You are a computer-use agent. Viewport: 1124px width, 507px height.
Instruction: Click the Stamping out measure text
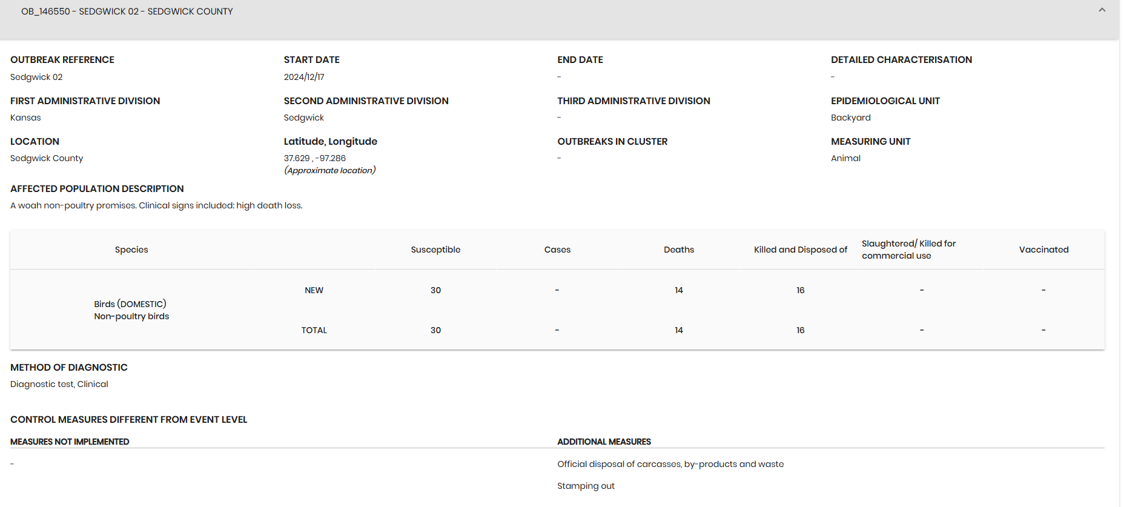(x=586, y=486)
